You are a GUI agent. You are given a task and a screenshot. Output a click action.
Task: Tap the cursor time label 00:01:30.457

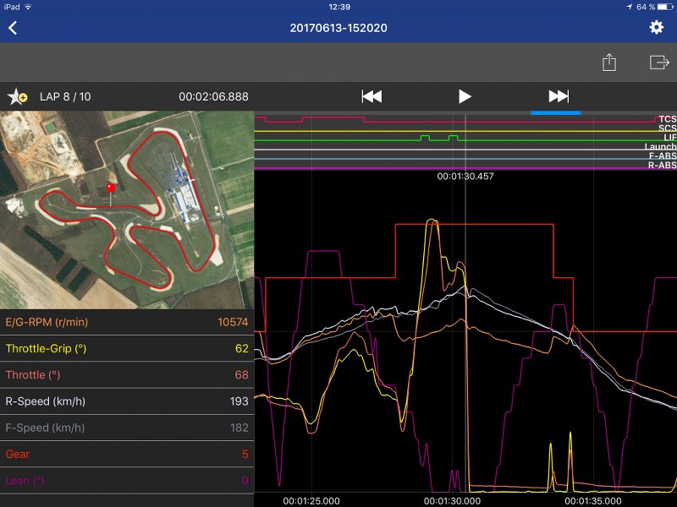tap(465, 176)
